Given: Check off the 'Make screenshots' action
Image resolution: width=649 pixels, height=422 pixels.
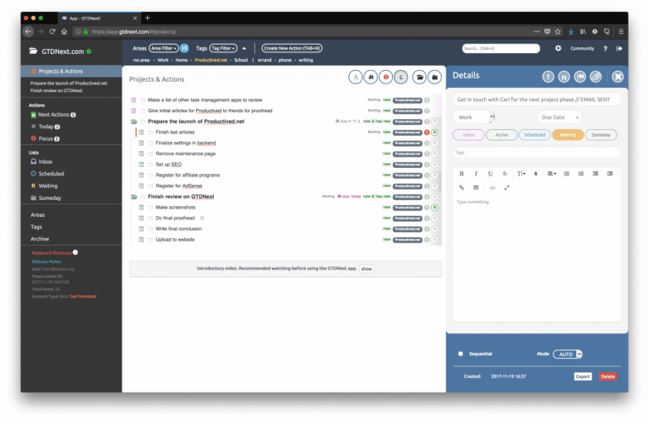Looking at the screenshot, I should coord(151,207).
